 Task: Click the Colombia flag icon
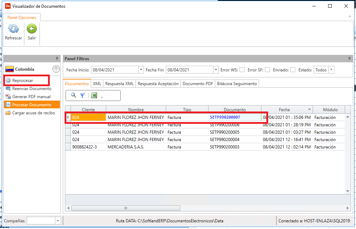10,69
